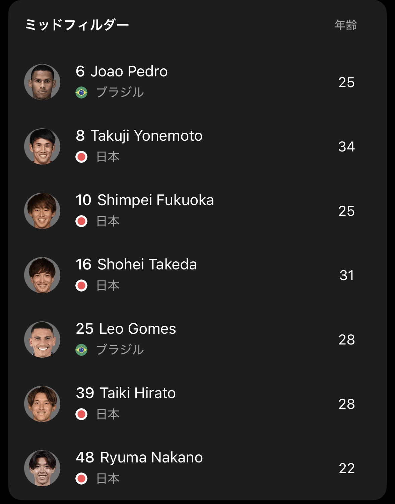
Task: Click Japan flag under Taiki Hirato
Action: pyautogui.click(x=81, y=414)
